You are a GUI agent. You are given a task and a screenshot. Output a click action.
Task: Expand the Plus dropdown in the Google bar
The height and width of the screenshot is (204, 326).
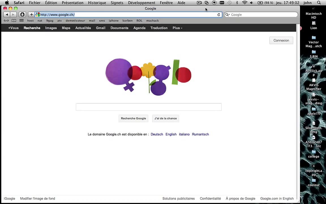(177, 28)
